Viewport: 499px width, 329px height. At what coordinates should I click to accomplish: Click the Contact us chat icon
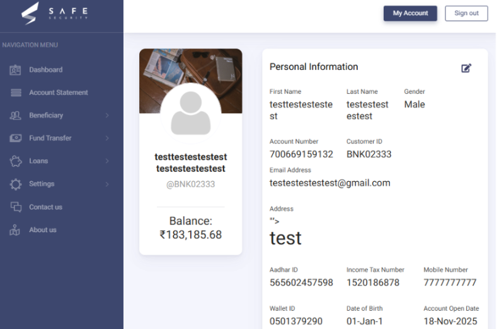16,207
